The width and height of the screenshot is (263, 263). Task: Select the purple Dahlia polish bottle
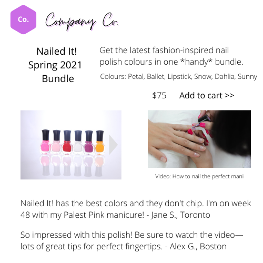pyautogui.click(x=89, y=143)
